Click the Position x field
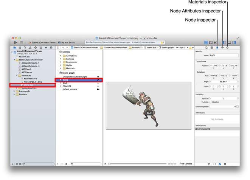Viewport: 250px width, 180px height. (214, 65)
